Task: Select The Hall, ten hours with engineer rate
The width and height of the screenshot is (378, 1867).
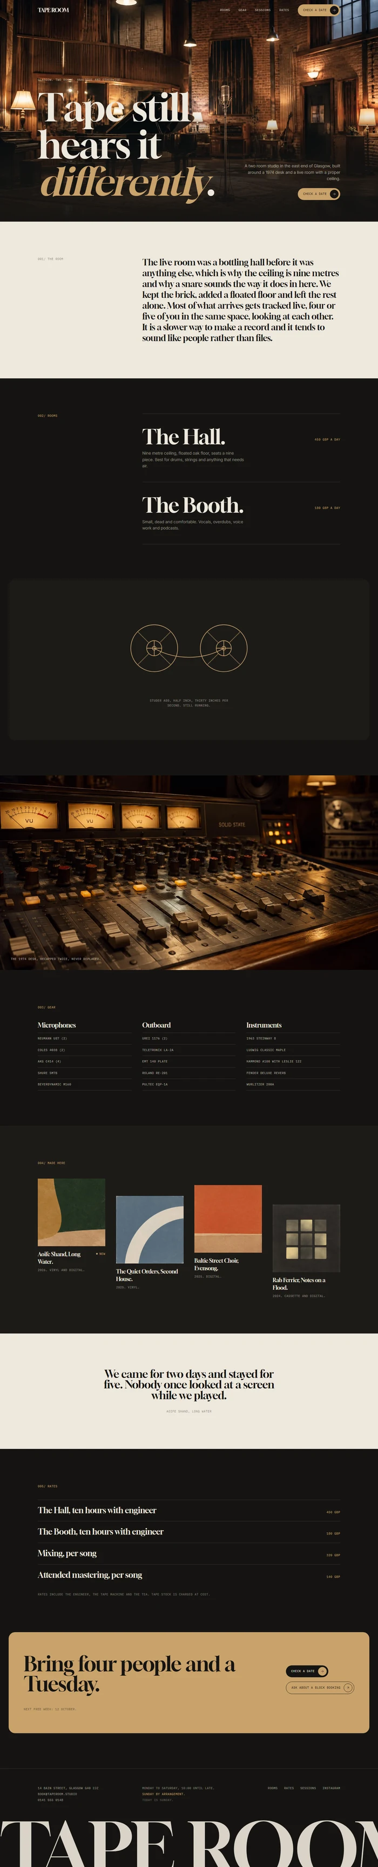Action: click(189, 1510)
